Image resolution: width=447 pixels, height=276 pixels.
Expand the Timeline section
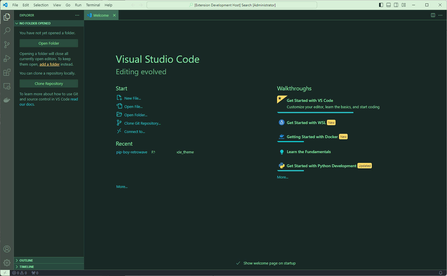coord(49,267)
